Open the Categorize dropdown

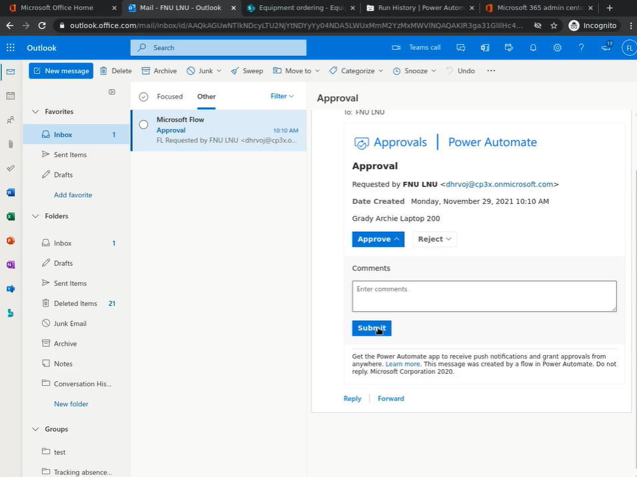pyautogui.click(x=356, y=71)
